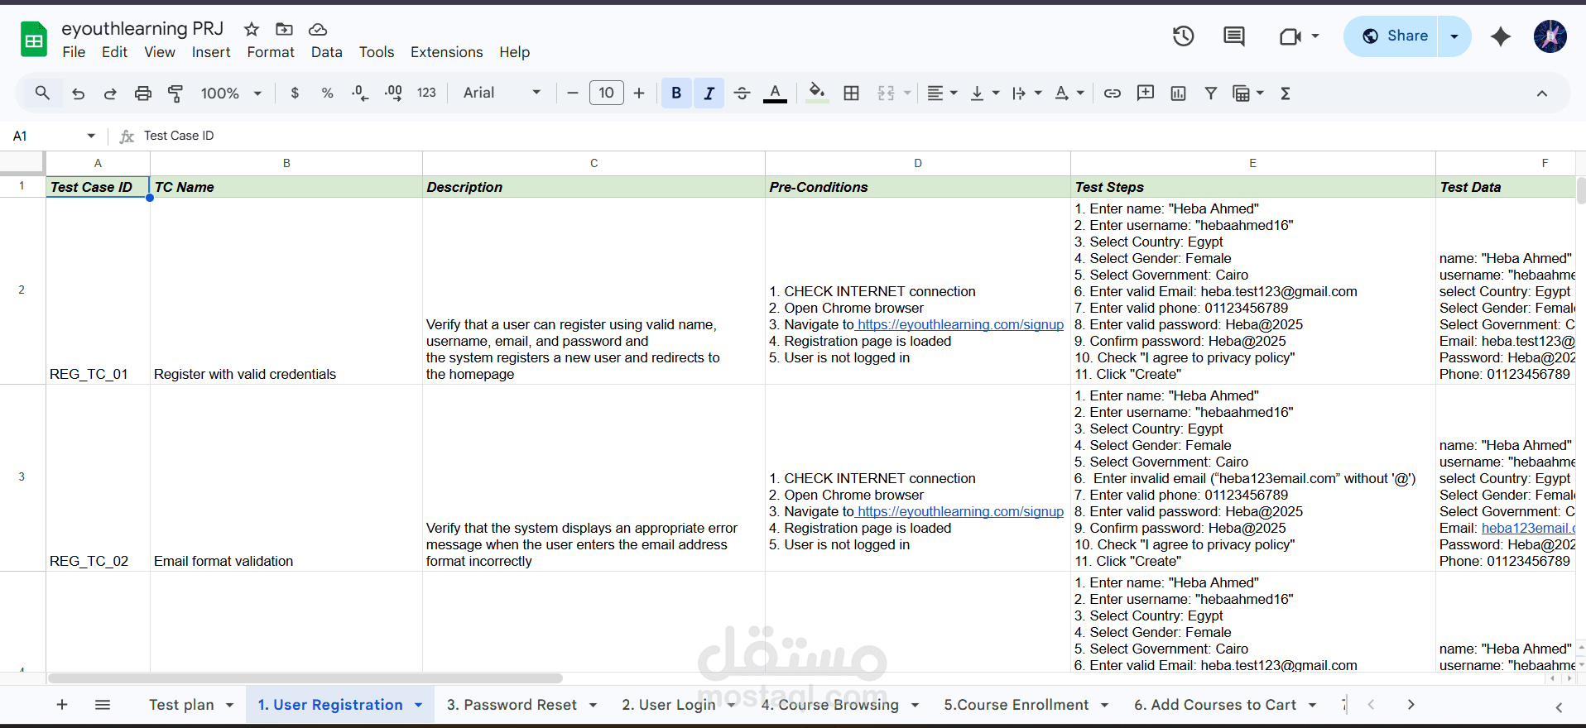Viewport: 1586px width, 728px height.
Task: Switch to the 3. Password Reset tab
Action: point(512,705)
